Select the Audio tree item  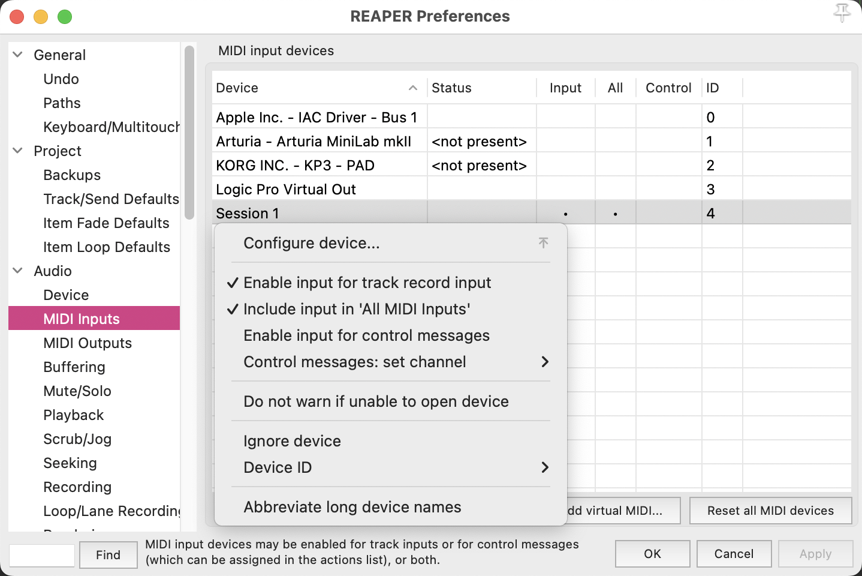coord(53,271)
